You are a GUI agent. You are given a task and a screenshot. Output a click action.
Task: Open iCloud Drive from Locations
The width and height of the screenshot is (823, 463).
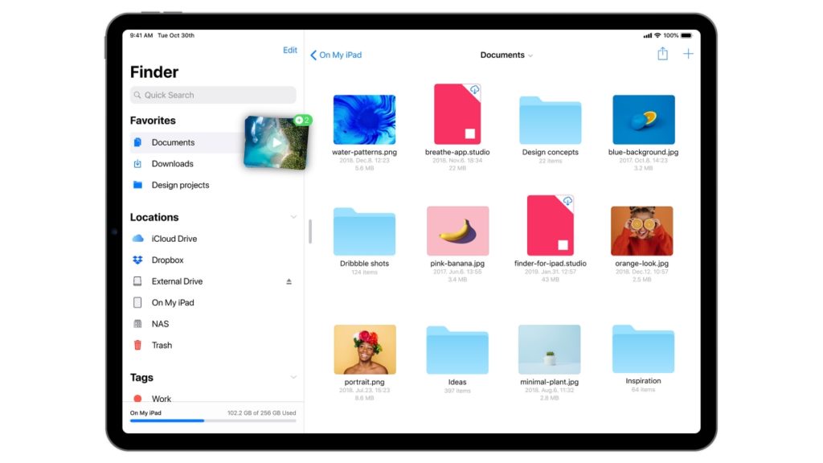pyautogui.click(x=174, y=238)
